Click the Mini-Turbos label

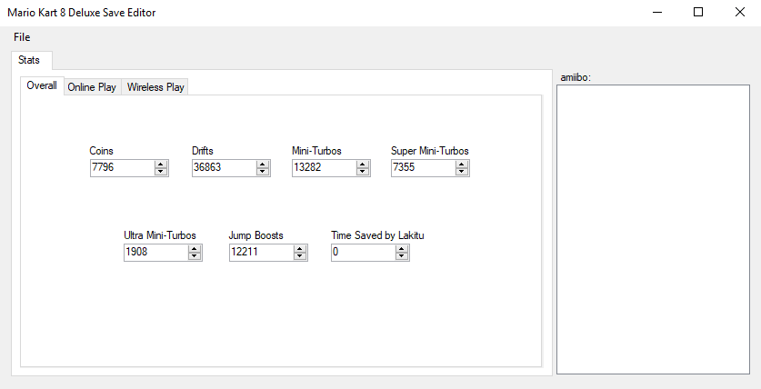316,151
